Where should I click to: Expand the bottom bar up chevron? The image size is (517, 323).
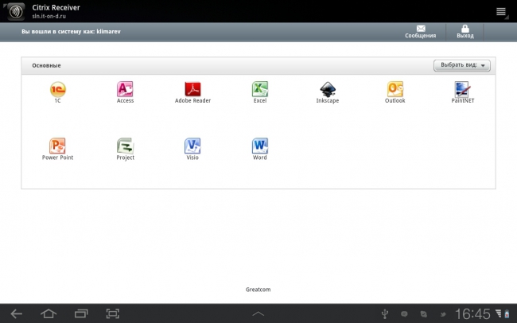[x=258, y=313]
